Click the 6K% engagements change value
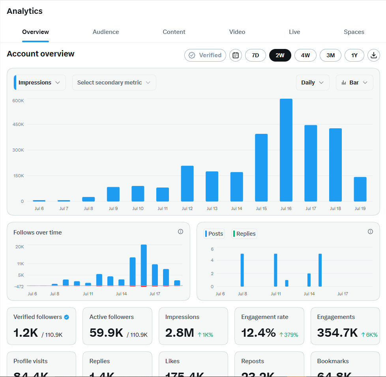 point(369,335)
